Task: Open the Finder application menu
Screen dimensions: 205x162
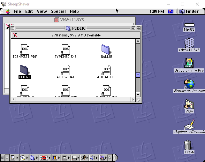Action: (x=189, y=12)
